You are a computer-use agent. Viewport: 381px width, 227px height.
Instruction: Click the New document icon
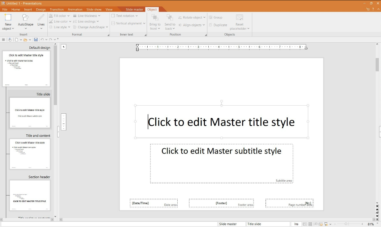pyautogui.click(x=17, y=40)
